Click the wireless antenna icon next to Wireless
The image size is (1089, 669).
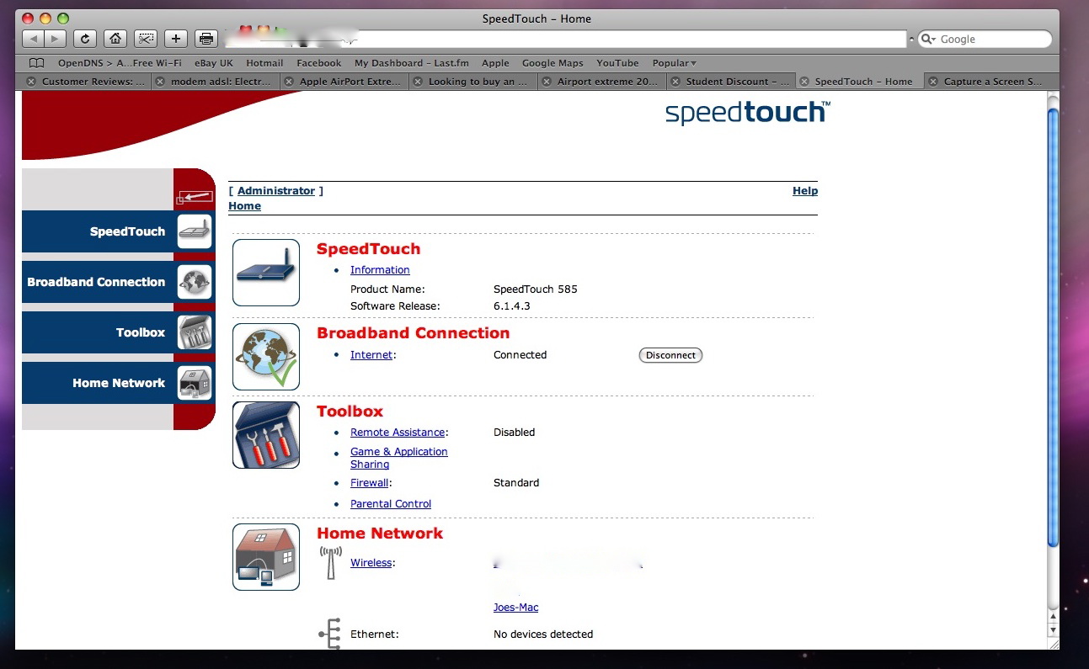coord(330,562)
